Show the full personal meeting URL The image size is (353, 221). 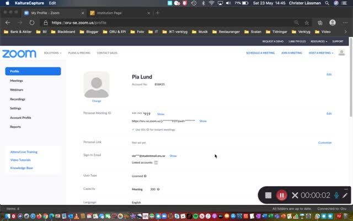point(203,121)
